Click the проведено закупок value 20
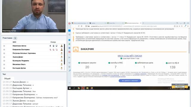Viewport: 191px width, 107px height. tap(87, 67)
